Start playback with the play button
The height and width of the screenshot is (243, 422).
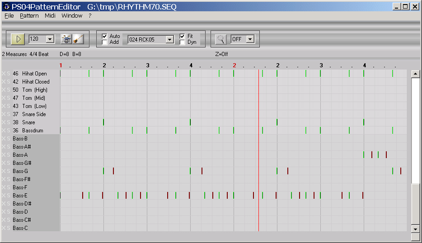click(x=18, y=39)
